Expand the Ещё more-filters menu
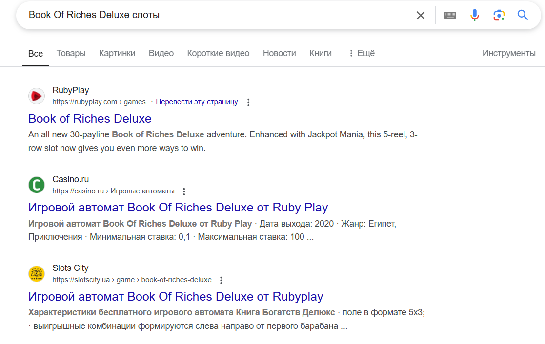The width and height of the screenshot is (545, 344). (x=362, y=53)
